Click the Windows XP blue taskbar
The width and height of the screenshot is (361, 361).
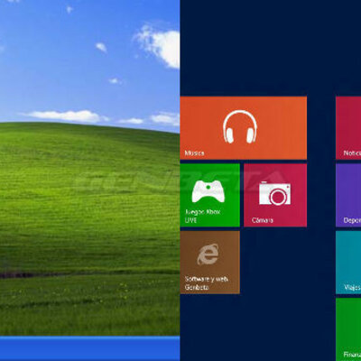[89, 348]
